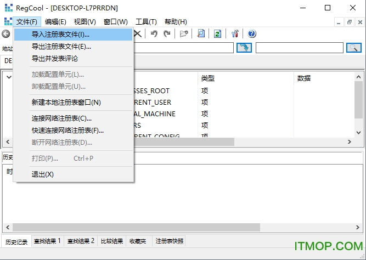366x260 pixels.
Task: Switch to 比较结果 tab
Action: tap(112, 241)
